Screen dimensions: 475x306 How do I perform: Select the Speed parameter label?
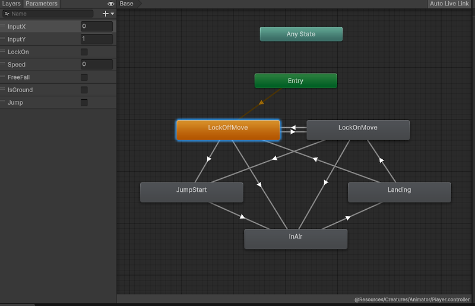click(17, 65)
